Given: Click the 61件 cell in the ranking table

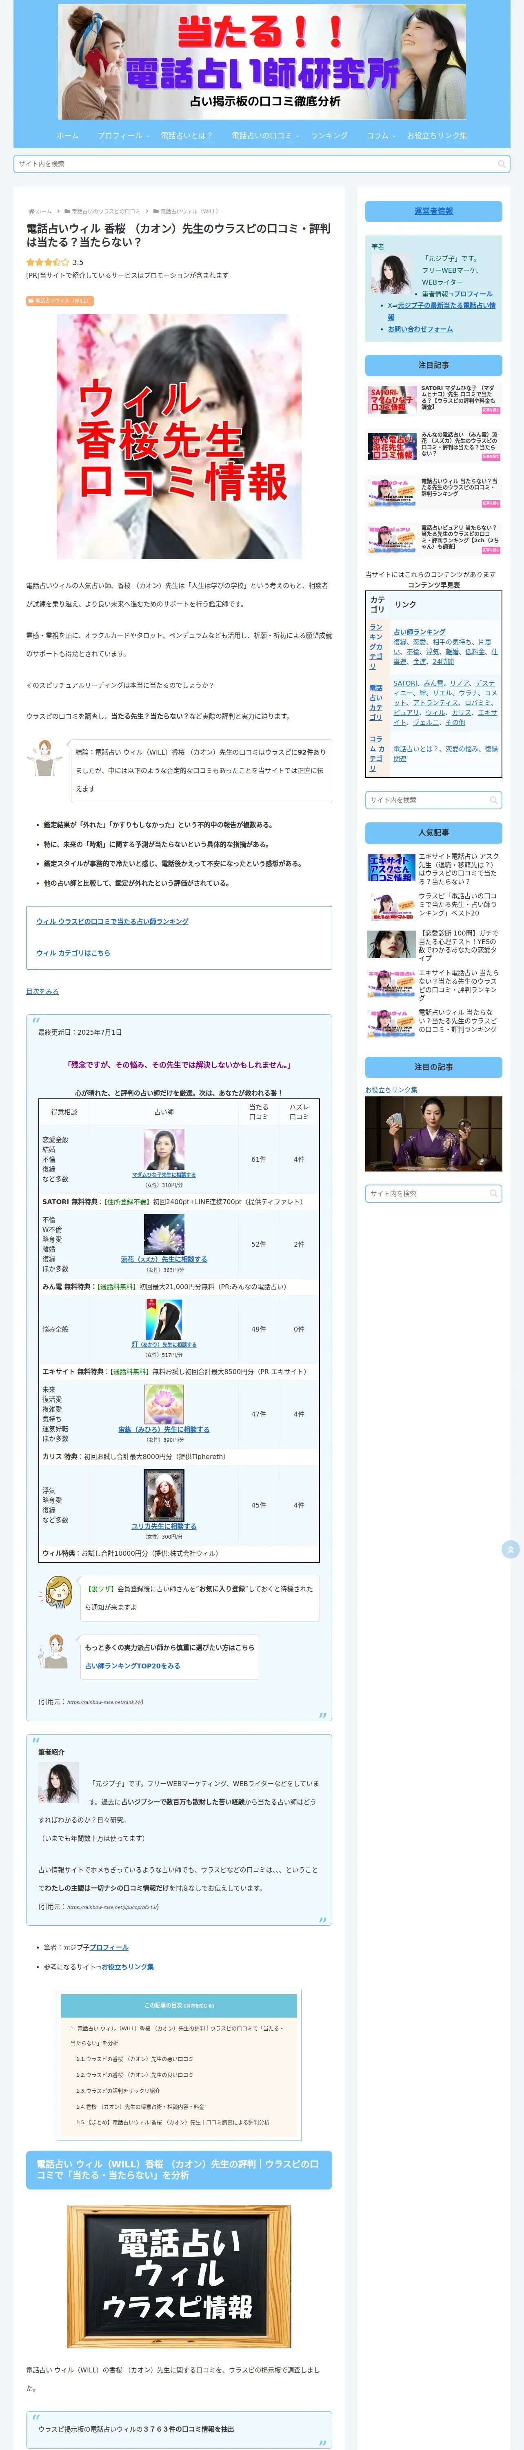Looking at the screenshot, I should point(259,1159).
